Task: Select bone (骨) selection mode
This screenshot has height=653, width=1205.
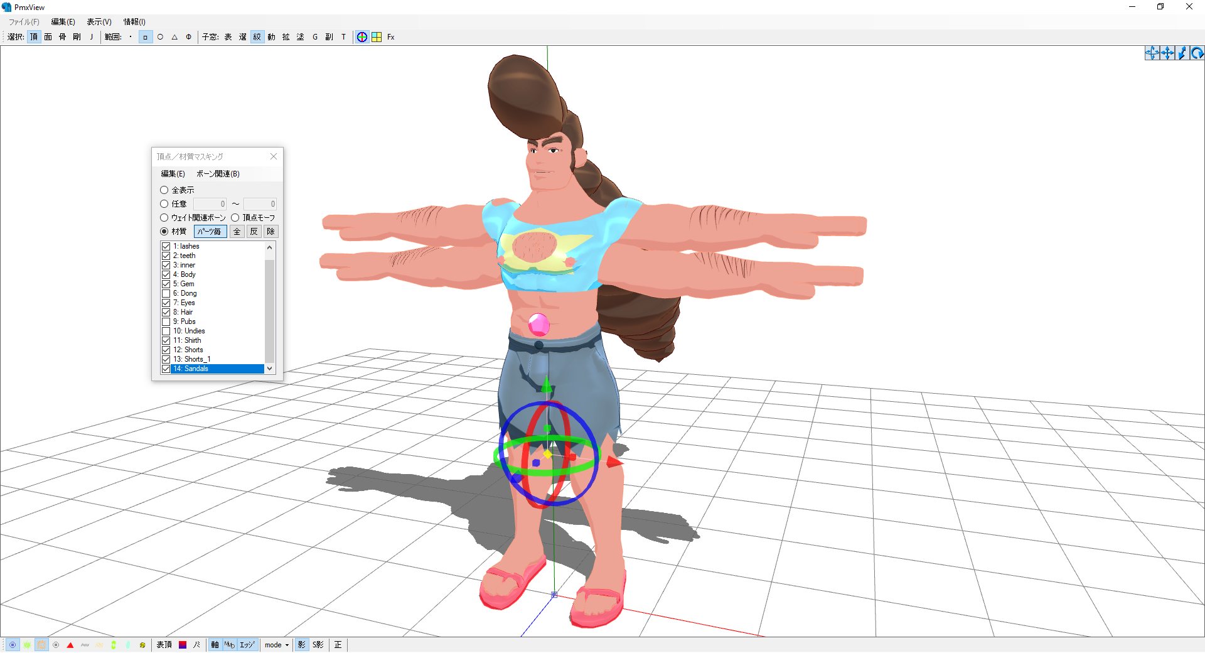Action: tap(63, 37)
